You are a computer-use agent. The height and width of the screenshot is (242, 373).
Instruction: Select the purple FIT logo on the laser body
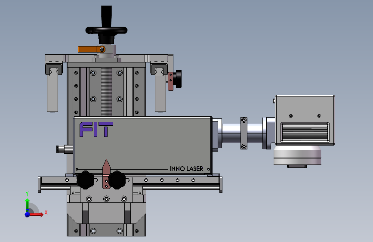96,129
